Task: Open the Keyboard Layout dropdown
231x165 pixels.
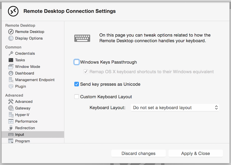Action: point(175,108)
